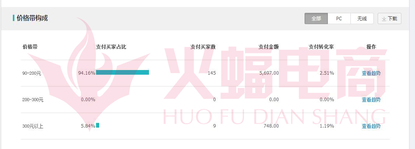Viewport: 415px width, 149px height.
Task: Select the 全部 tab
Action: (x=316, y=19)
